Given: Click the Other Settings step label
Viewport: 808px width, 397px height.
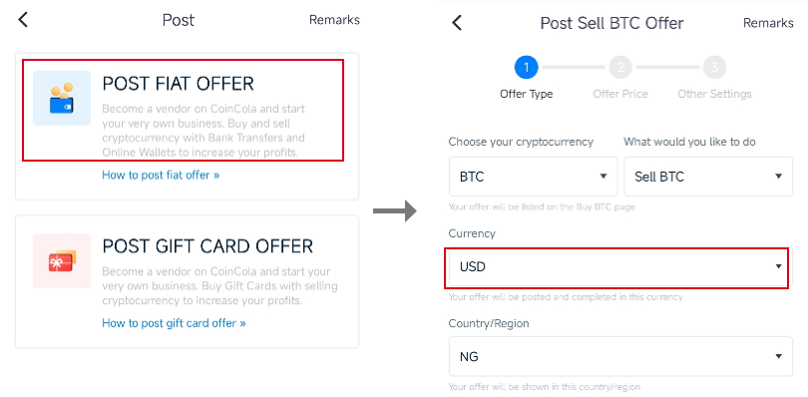Looking at the screenshot, I should click(714, 95).
